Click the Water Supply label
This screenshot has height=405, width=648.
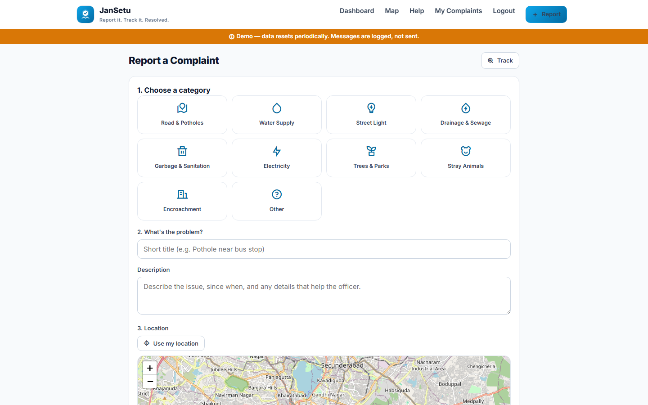pyautogui.click(x=277, y=123)
